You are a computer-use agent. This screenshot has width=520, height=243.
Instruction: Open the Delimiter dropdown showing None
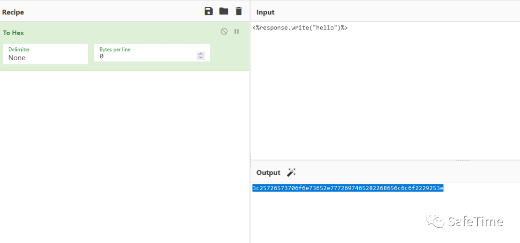click(x=45, y=54)
